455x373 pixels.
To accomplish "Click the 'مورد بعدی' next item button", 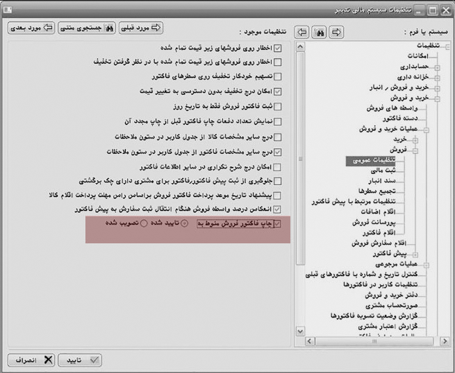I will pos(31,28).
